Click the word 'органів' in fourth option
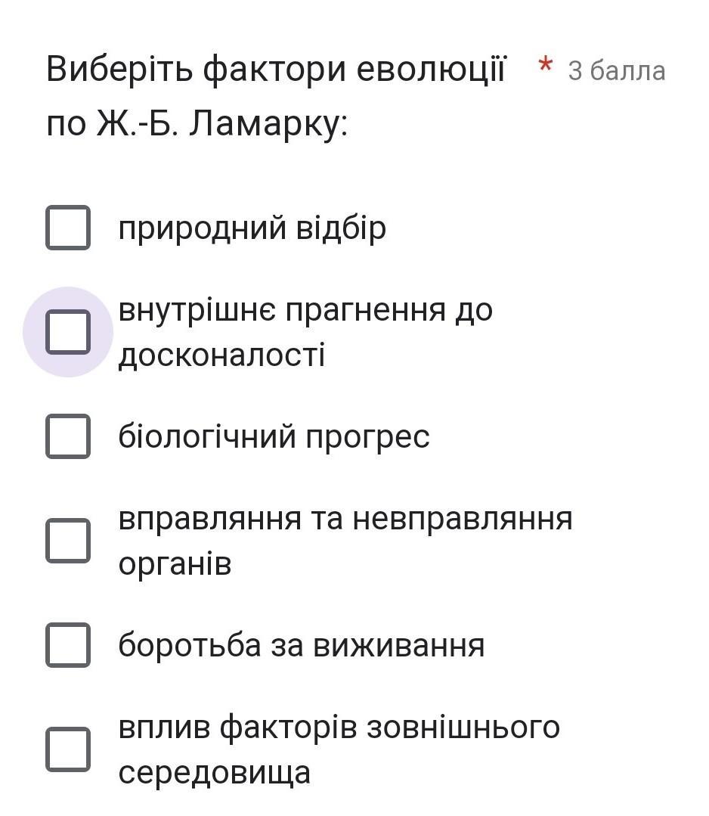Viewport: 709px width, 816px height. point(175,564)
